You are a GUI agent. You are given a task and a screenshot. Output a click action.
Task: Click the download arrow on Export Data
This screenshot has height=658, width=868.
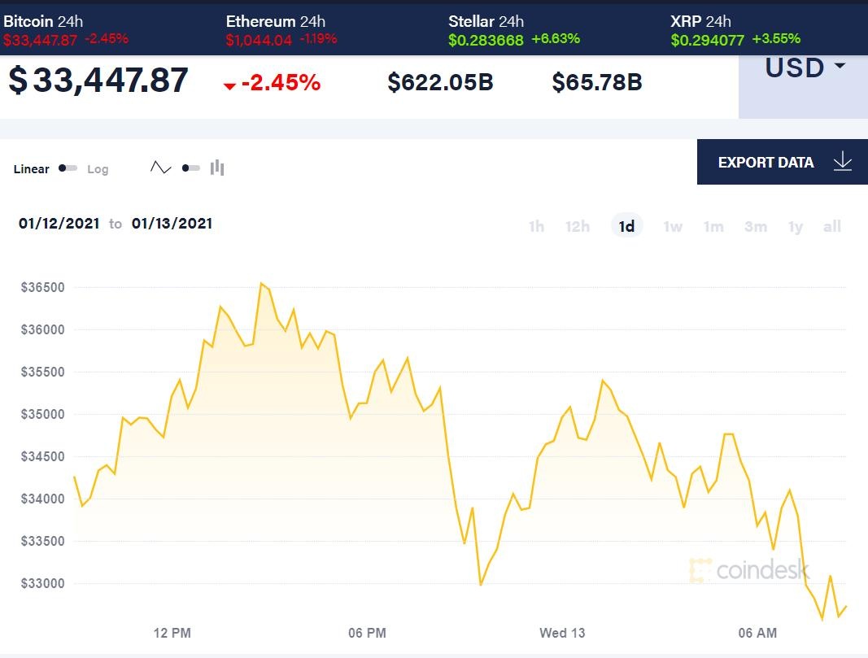(x=841, y=162)
